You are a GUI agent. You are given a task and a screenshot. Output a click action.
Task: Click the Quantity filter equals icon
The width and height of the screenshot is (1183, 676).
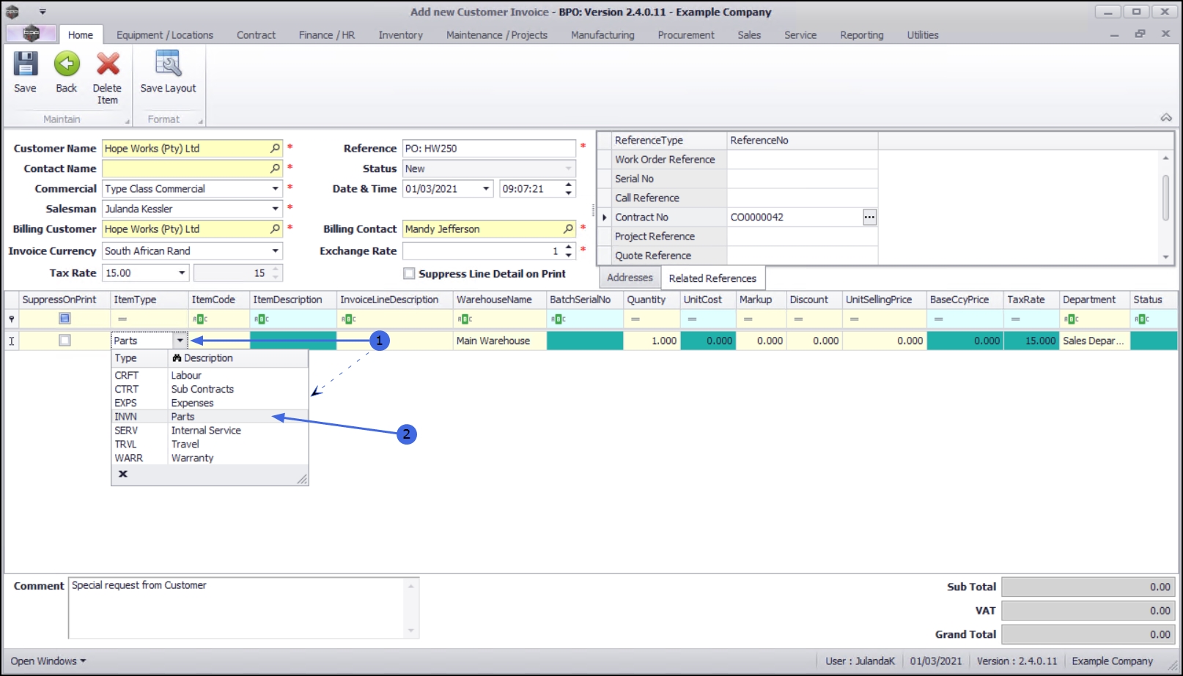(x=635, y=319)
